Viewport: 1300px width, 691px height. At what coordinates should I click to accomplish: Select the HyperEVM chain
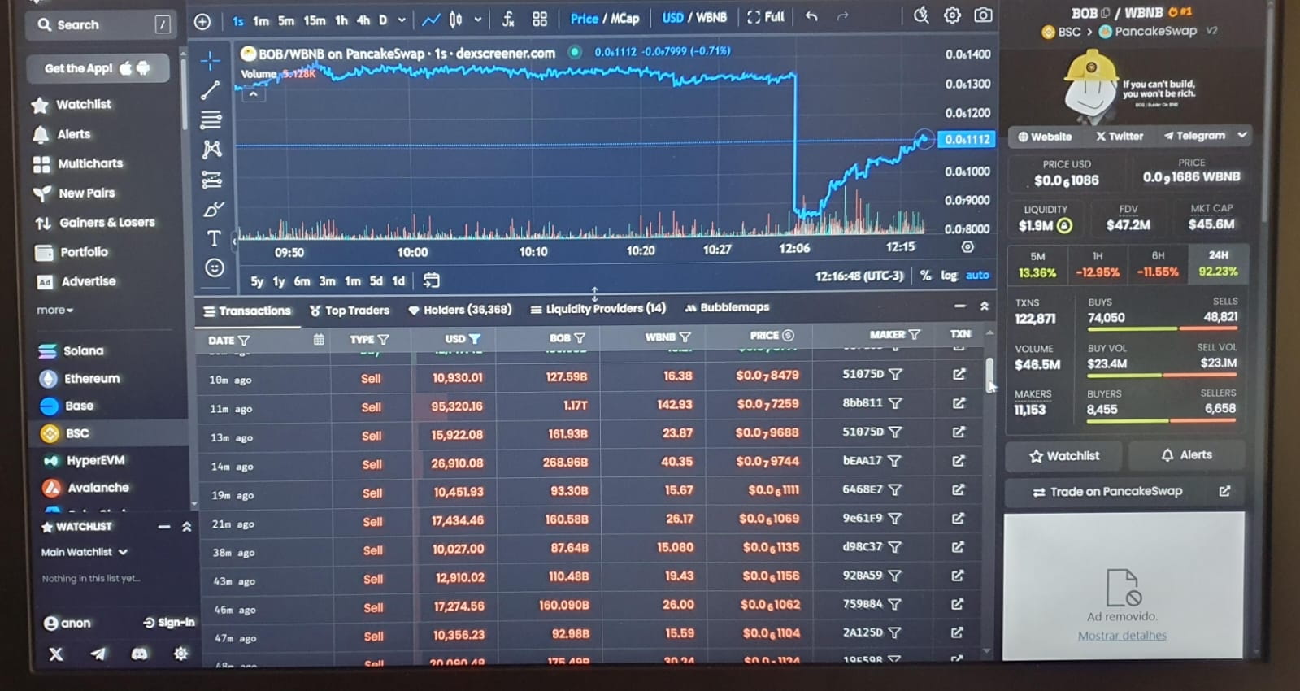[x=85, y=460]
